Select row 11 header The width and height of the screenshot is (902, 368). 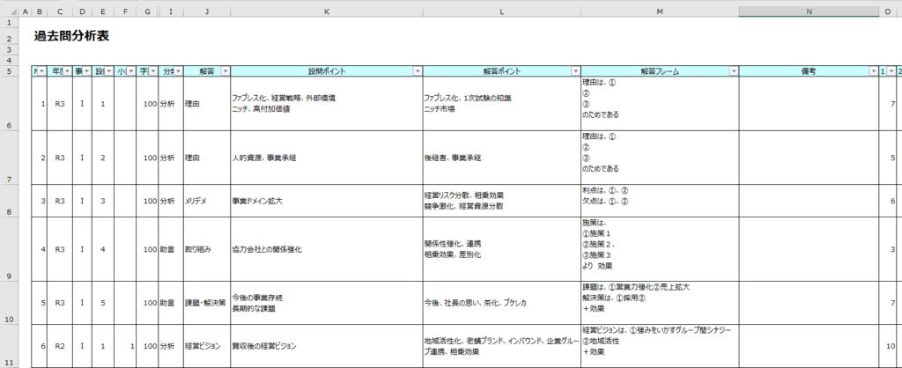point(9,346)
